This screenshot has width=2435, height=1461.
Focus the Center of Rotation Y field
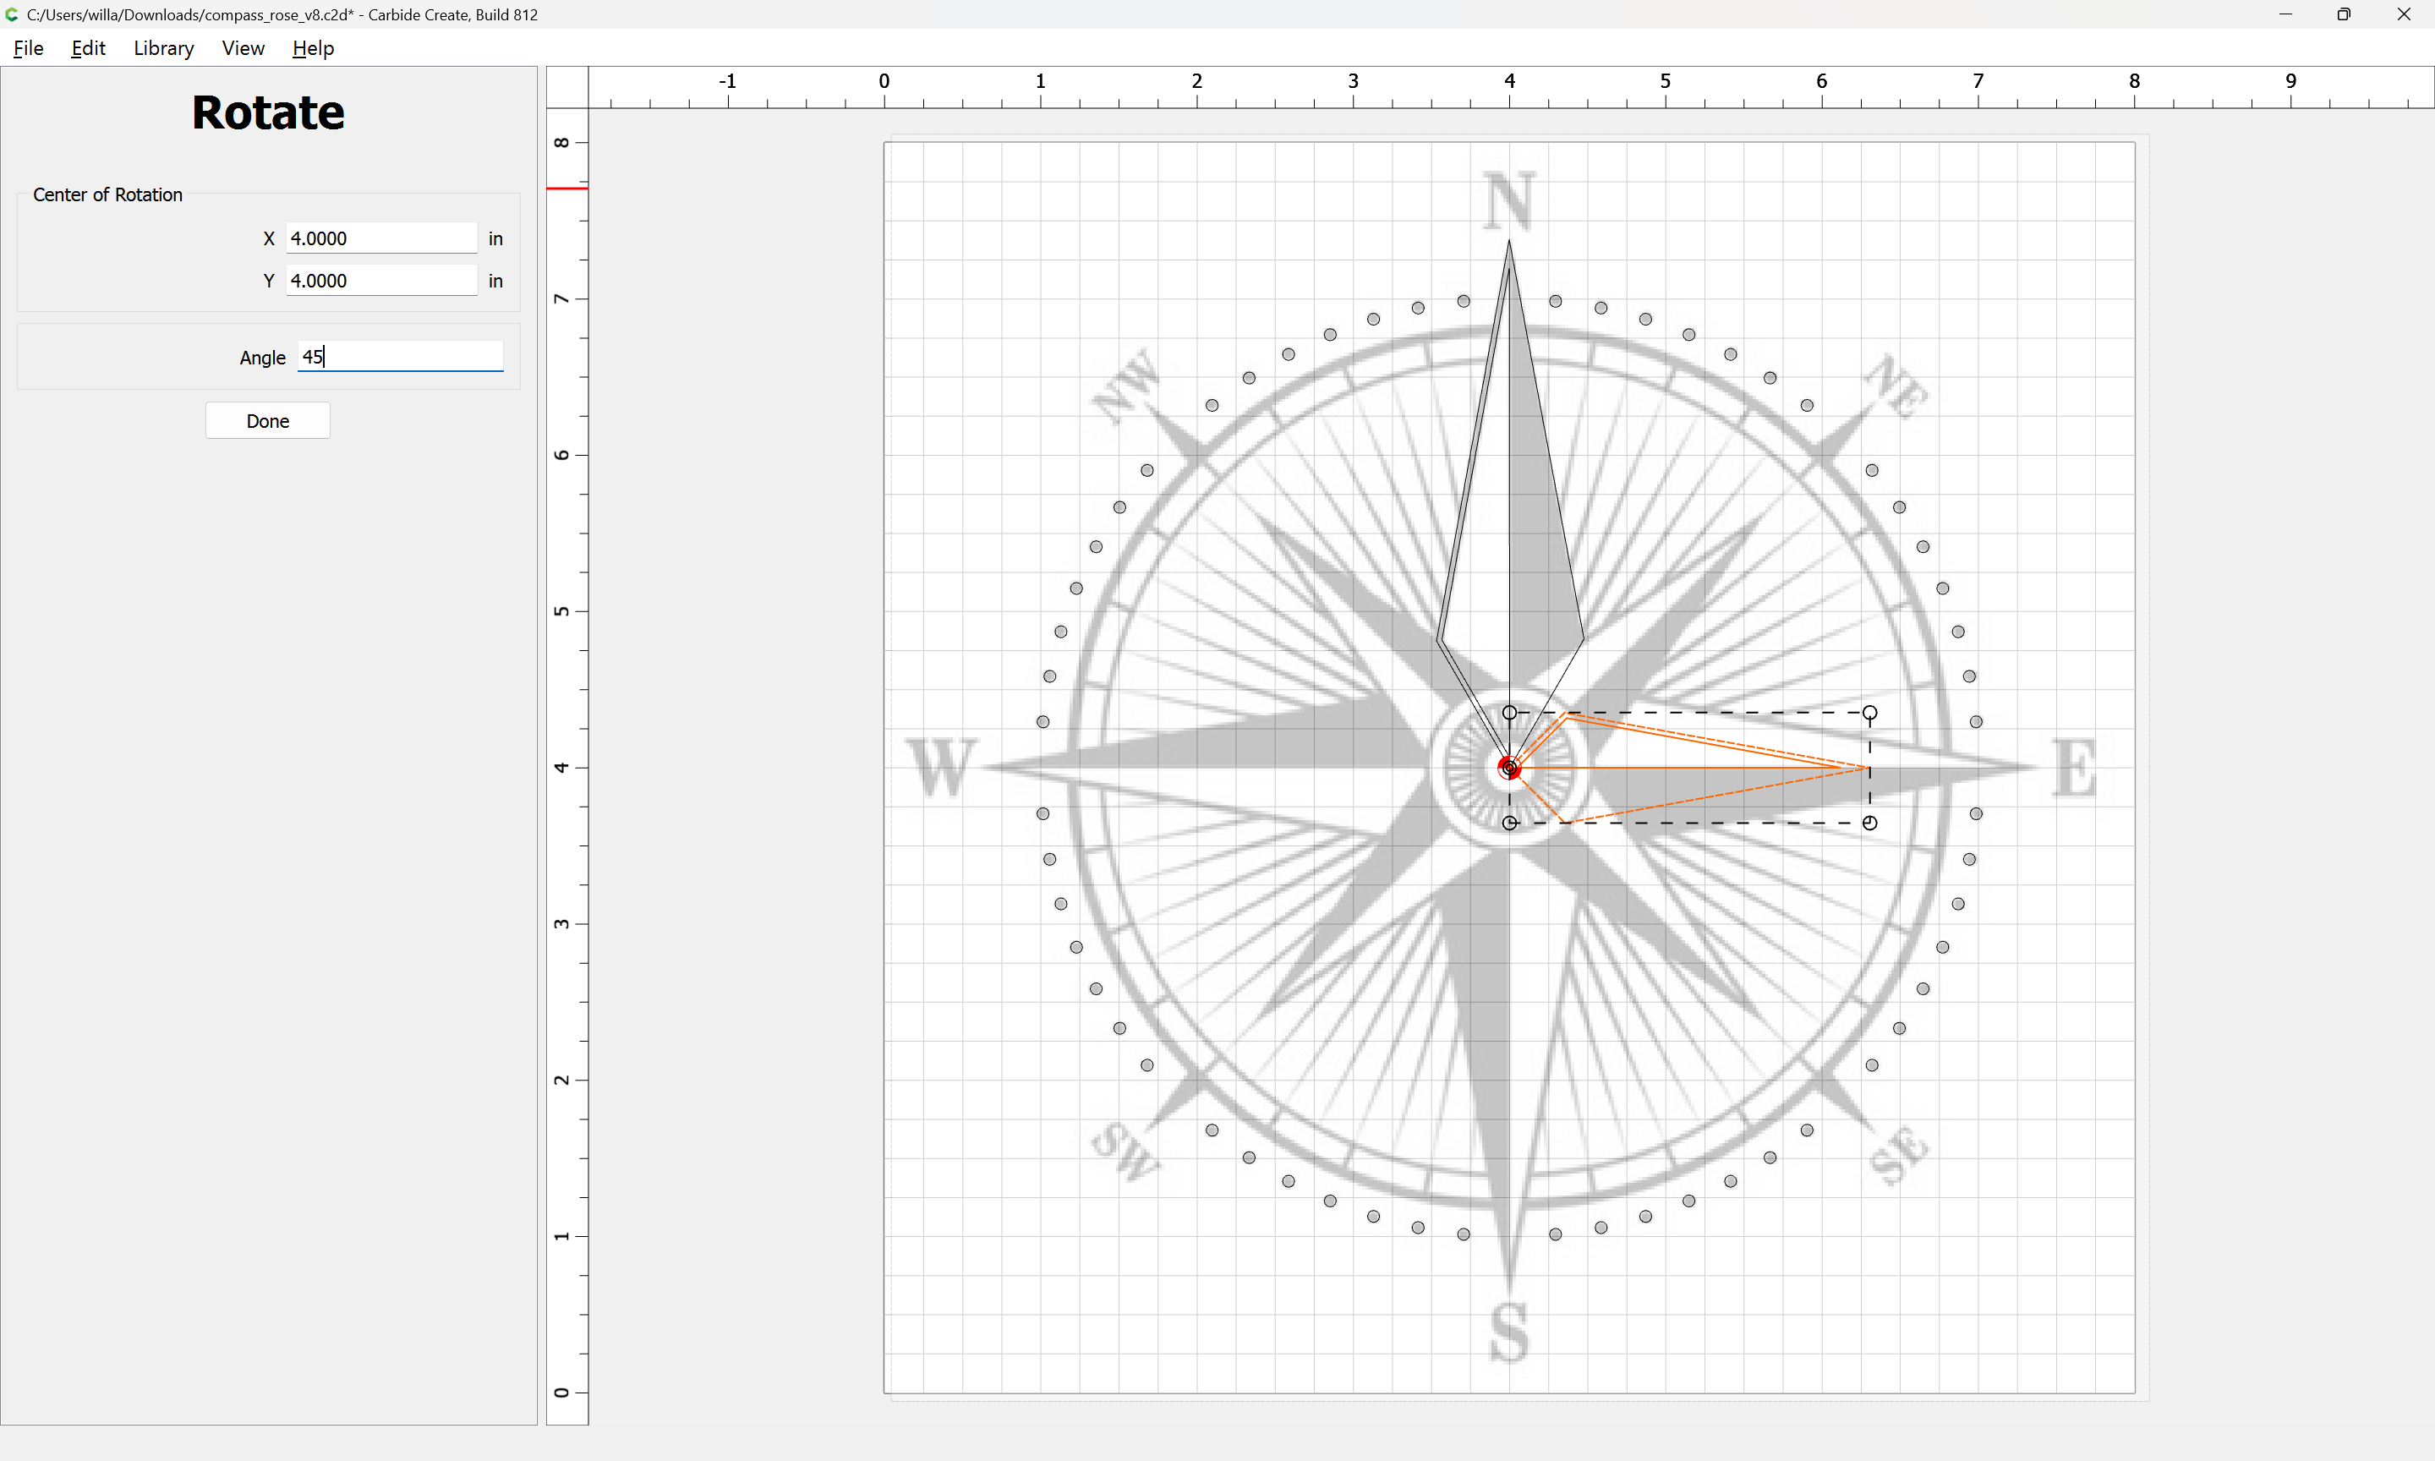pos(381,281)
